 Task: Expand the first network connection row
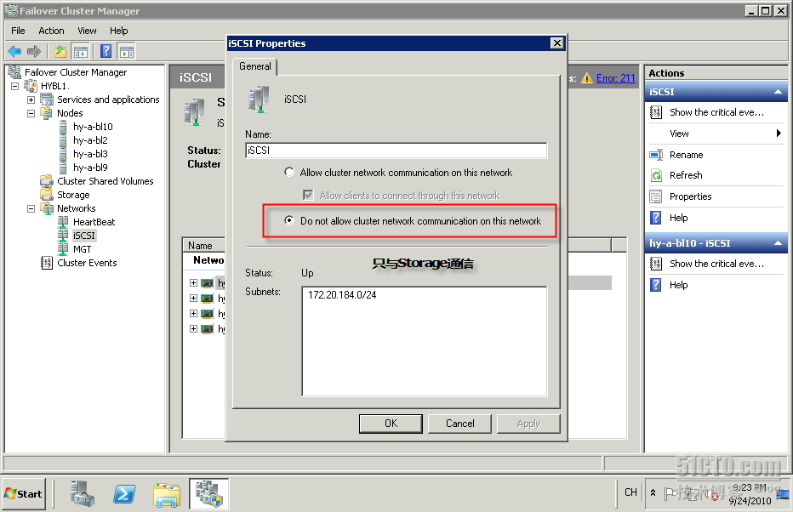pyautogui.click(x=193, y=283)
